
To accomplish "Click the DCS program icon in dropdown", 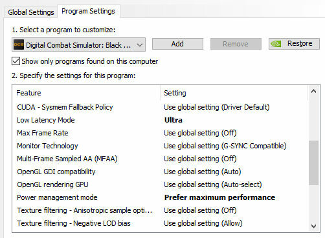I will [x=19, y=45].
